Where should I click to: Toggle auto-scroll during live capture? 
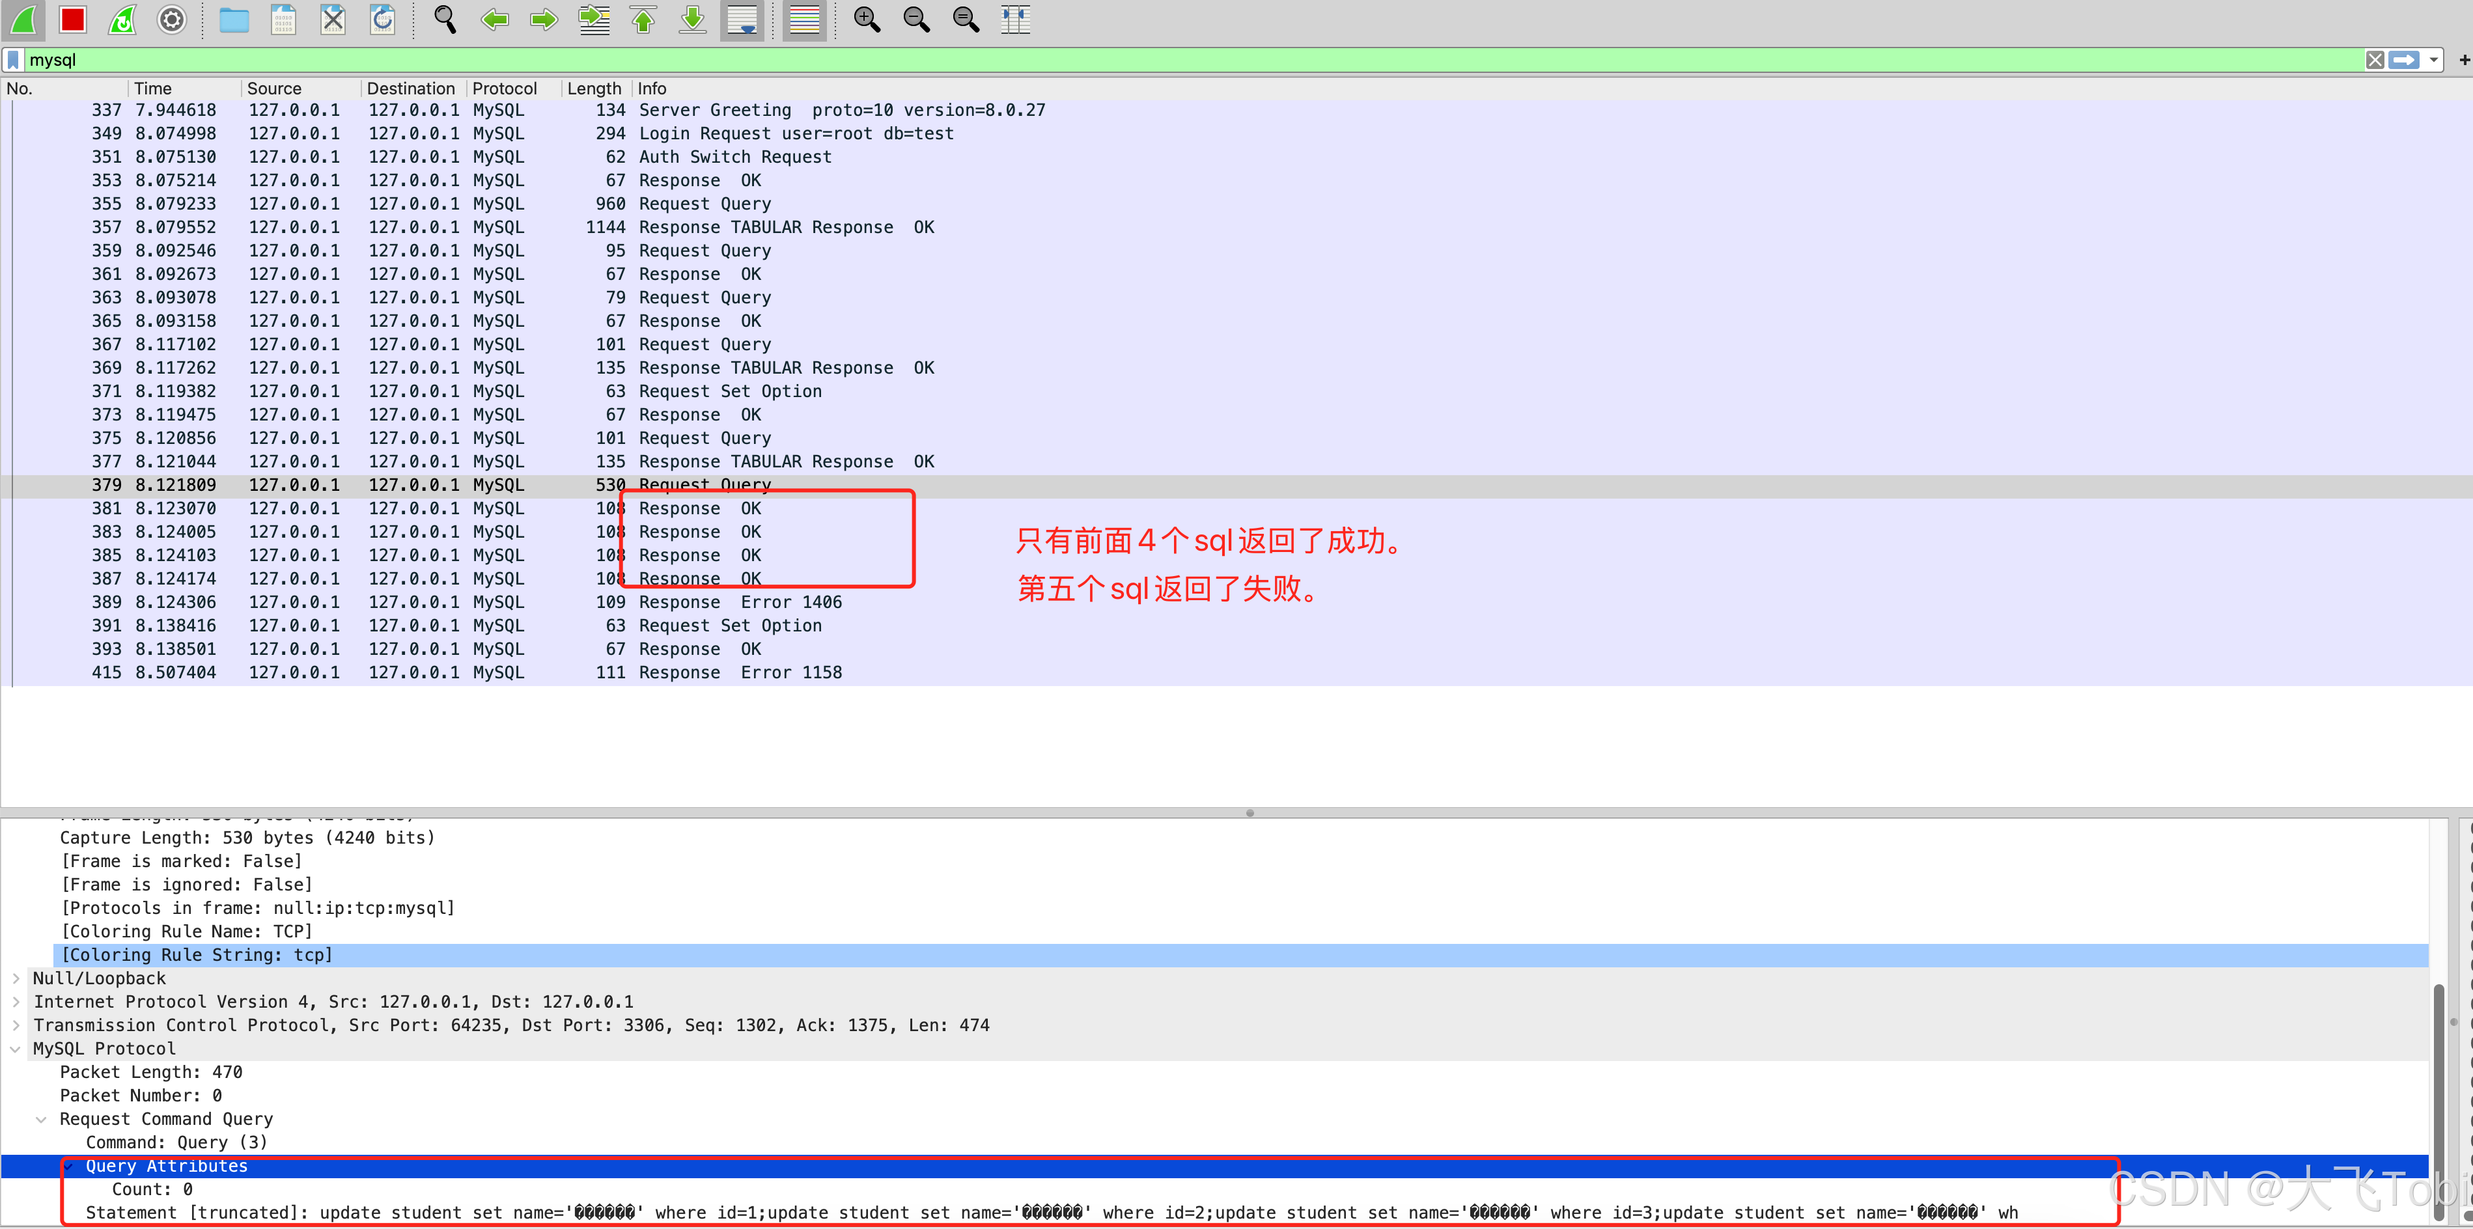click(x=742, y=19)
